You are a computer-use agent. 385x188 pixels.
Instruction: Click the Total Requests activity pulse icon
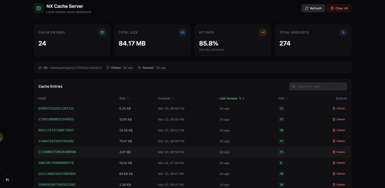pos(343,32)
